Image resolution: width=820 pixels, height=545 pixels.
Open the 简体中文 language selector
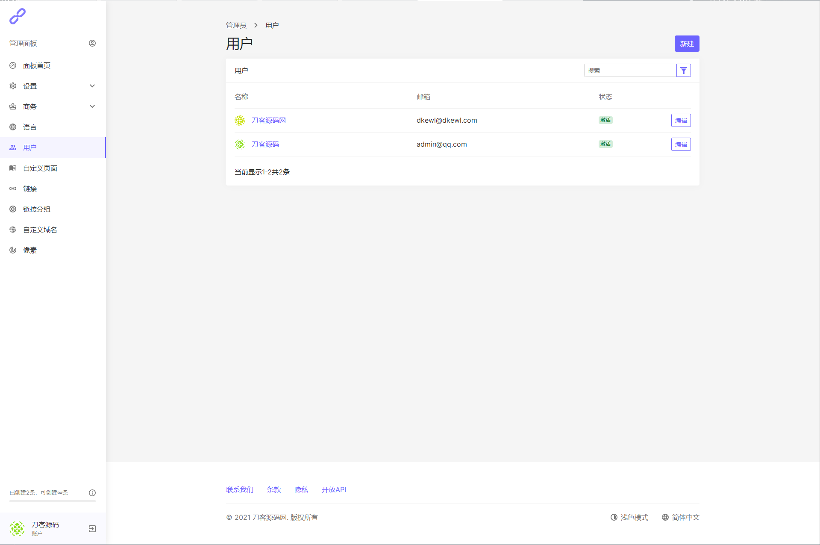click(x=681, y=517)
